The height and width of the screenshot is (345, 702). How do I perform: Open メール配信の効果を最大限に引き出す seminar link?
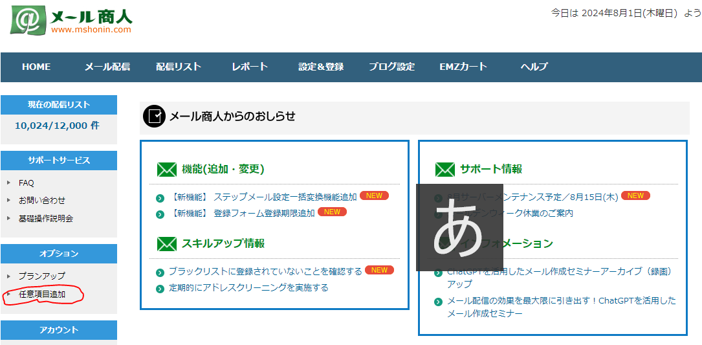click(562, 307)
